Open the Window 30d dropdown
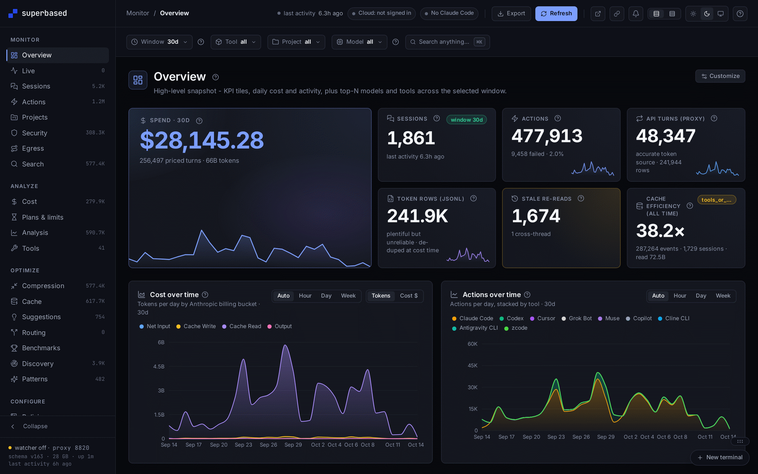The width and height of the screenshot is (758, 474). [x=159, y=42]
